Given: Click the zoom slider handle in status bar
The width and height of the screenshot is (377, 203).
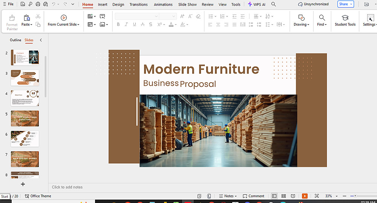Looking at the screenshot, I should [355, 196].
